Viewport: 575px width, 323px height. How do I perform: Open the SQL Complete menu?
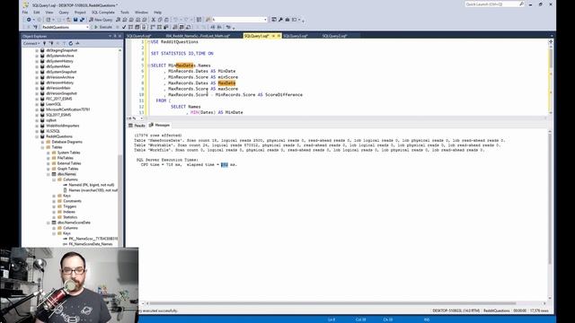103,12
